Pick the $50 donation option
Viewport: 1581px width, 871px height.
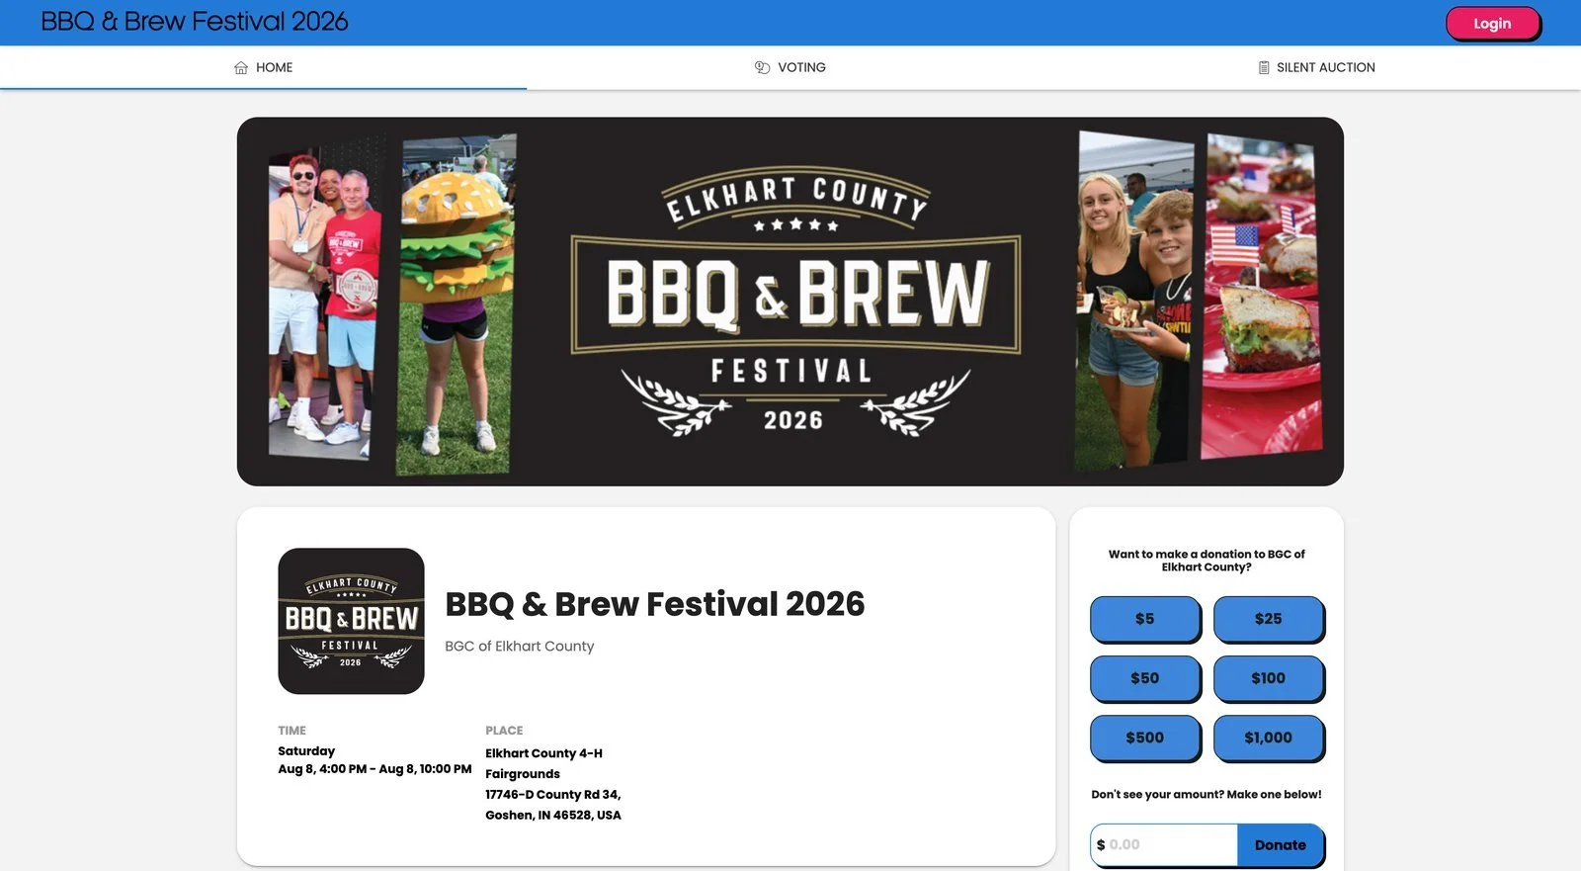[x=1145, y=678]
